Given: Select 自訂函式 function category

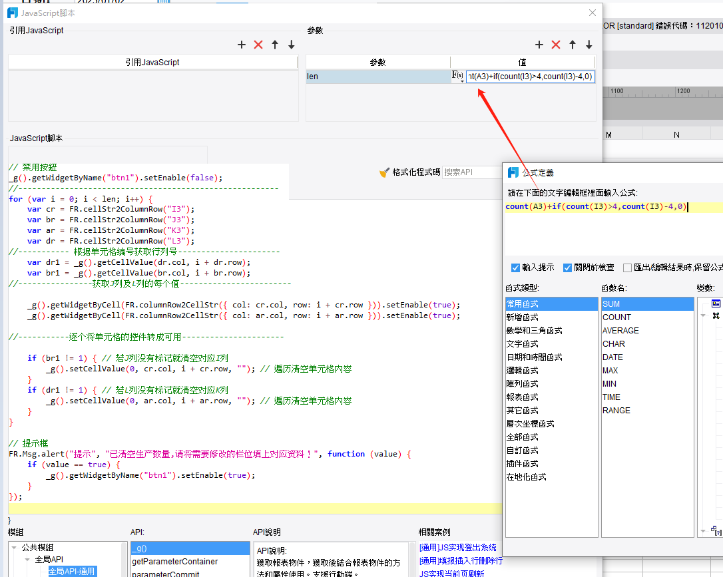Looking at the screenshot, I should (x=551, y=451).
